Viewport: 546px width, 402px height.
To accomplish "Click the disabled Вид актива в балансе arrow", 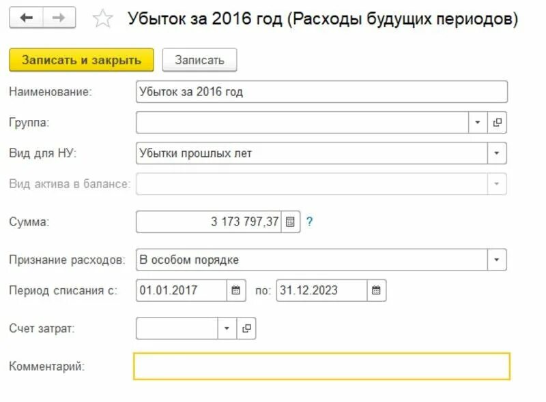I will tap(497, 183).
